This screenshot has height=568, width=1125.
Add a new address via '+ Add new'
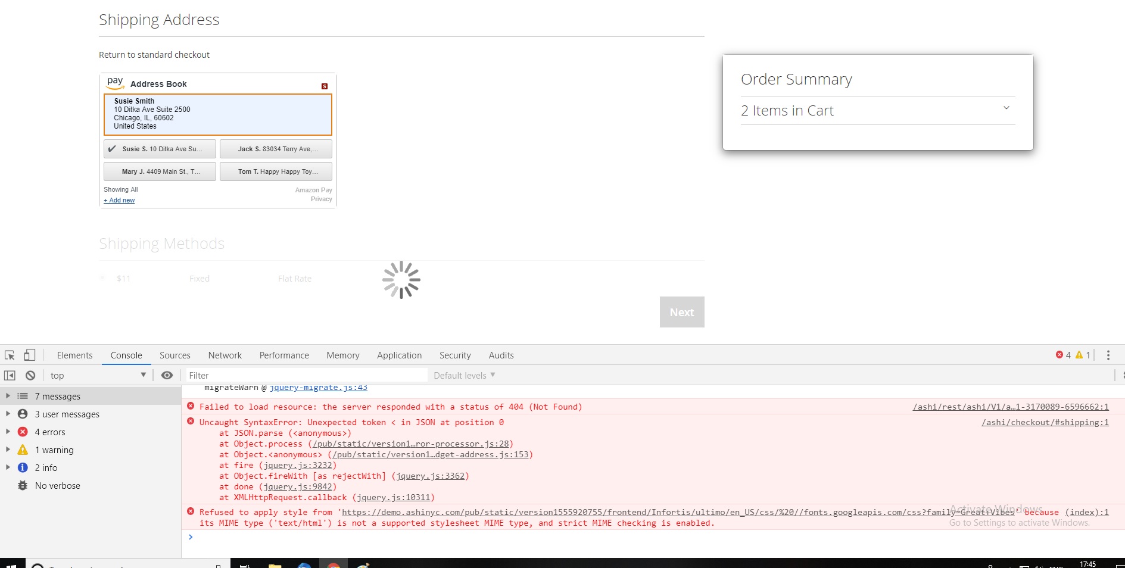pyautogui.click(x=119, y=200)
